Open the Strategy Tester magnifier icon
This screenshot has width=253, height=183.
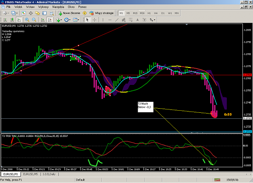tap(51, 13)
